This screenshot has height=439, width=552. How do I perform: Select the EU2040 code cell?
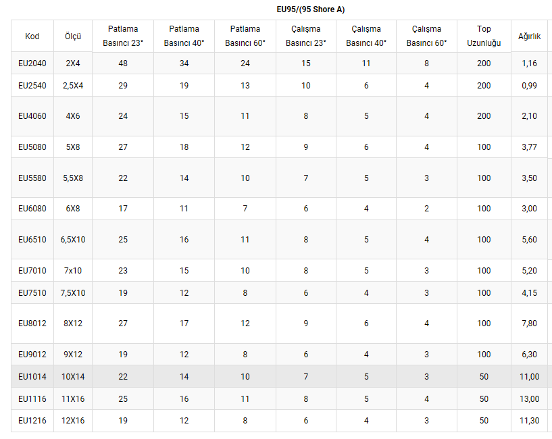coord(32,63)
